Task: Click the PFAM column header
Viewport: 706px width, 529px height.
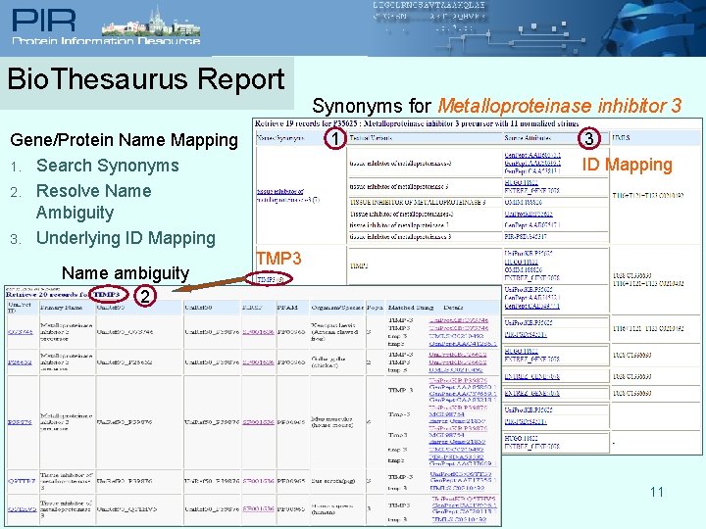Action: [287, 308]
